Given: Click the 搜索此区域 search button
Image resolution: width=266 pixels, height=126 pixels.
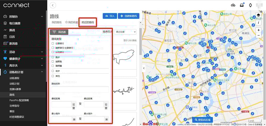Looking at the screenshot, I should coord(202,120).
